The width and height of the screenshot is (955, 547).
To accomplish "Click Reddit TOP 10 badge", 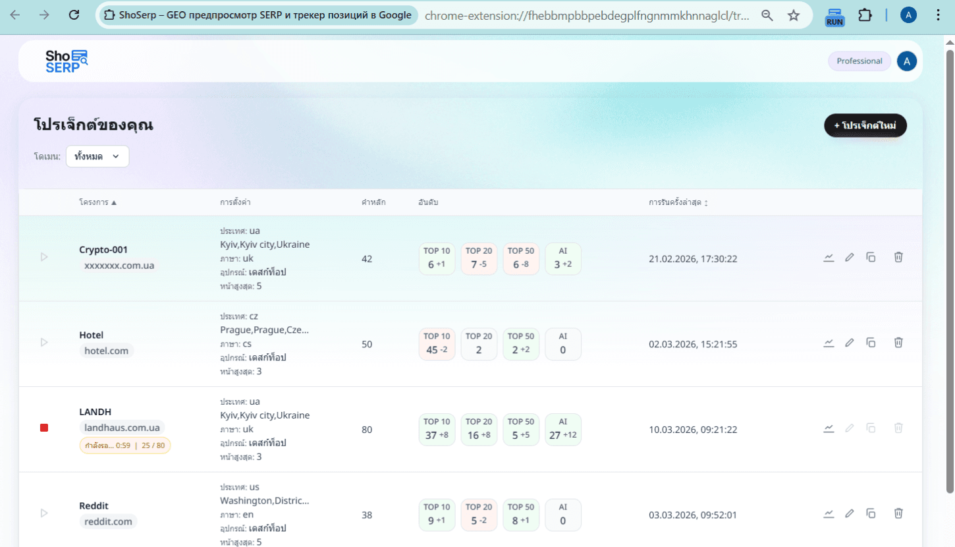I will (x=437, y=515).
